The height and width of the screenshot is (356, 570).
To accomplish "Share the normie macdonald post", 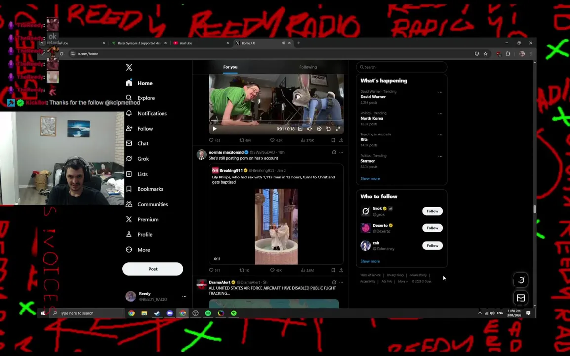I will 341,270.
